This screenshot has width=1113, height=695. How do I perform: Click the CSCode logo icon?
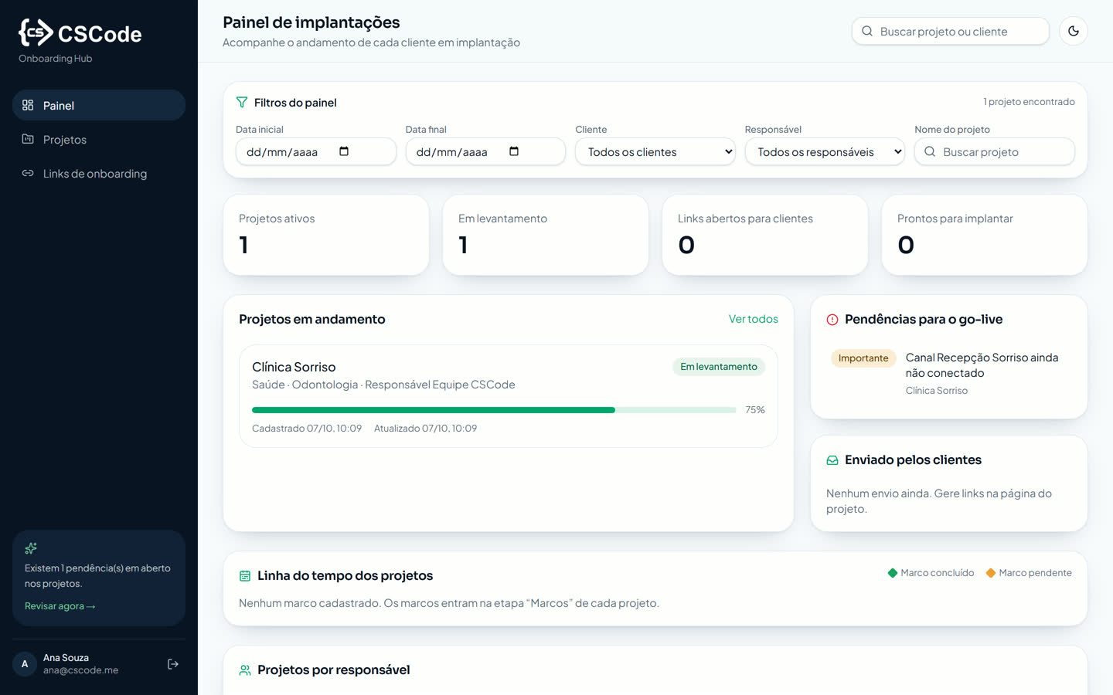[36, 32]
